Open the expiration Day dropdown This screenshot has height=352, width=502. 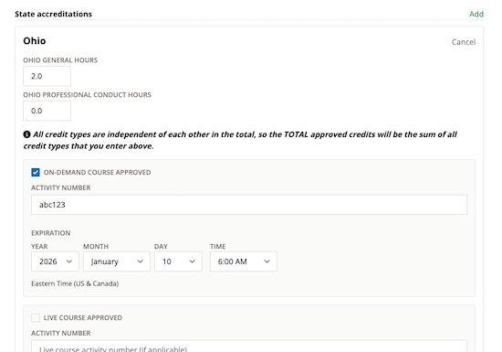click(x=178, y=261)
